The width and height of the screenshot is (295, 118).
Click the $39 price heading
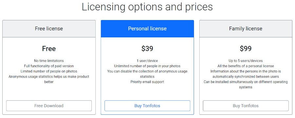[147, 49]
